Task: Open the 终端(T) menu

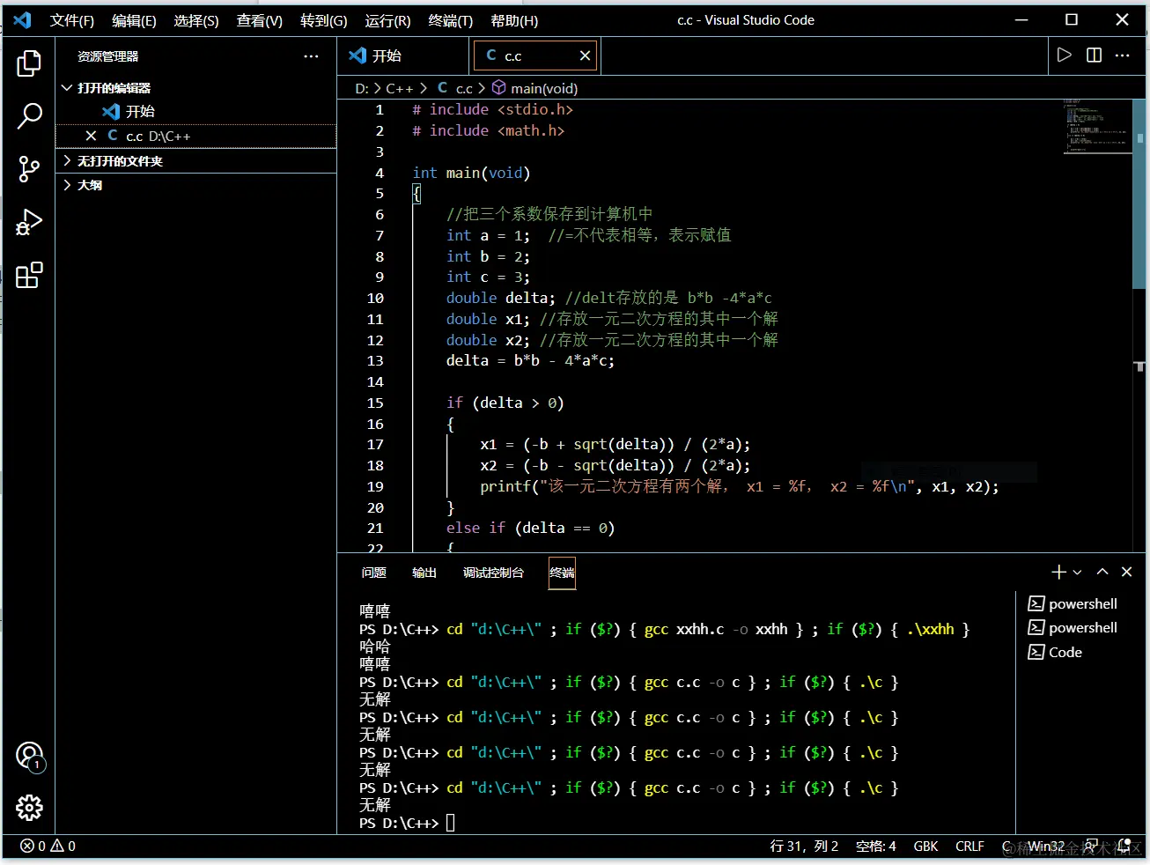Action: click(450, 20)
